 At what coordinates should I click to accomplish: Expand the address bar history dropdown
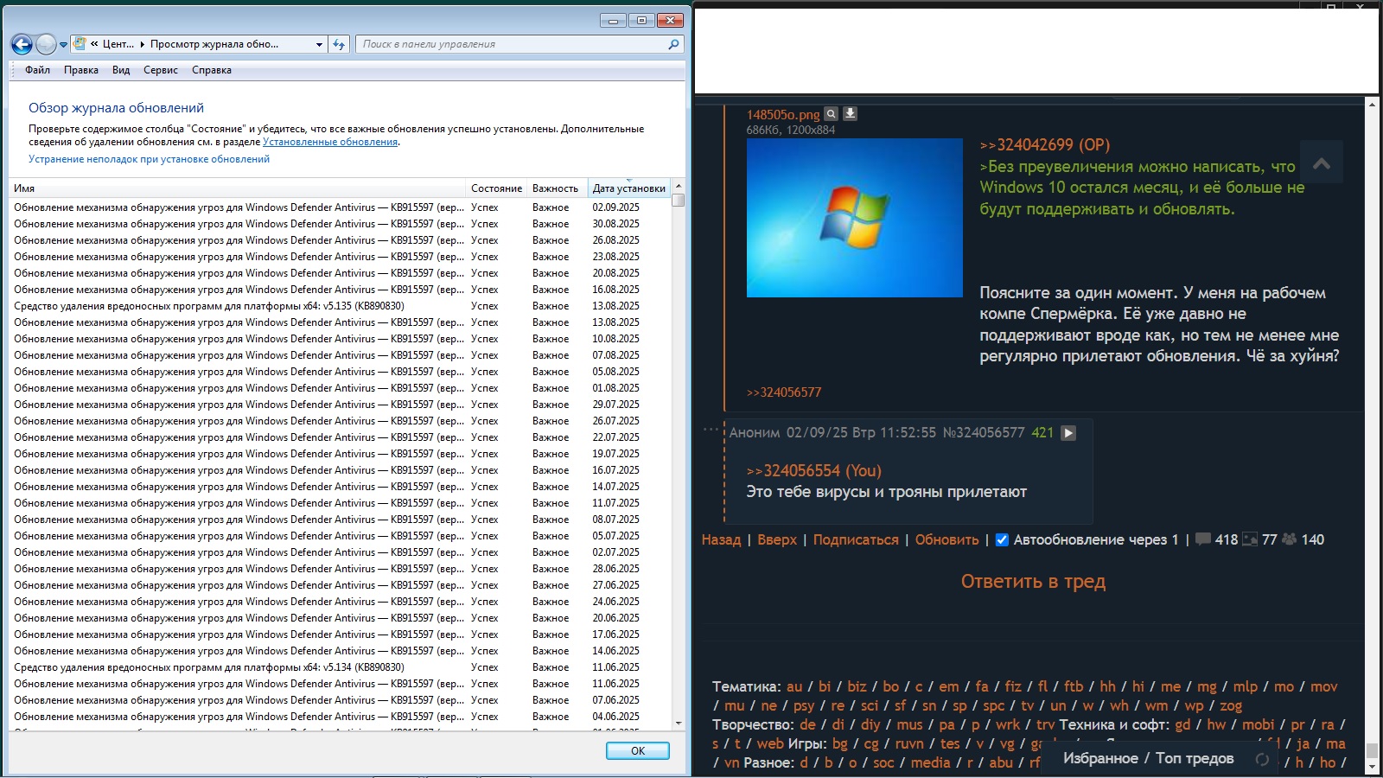pyautogui.click(x=319, y=44)
